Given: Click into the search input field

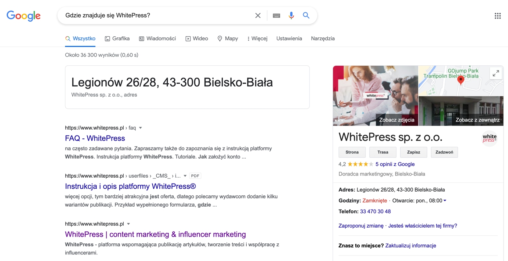Looking at the screenshot, I should 158,15.
